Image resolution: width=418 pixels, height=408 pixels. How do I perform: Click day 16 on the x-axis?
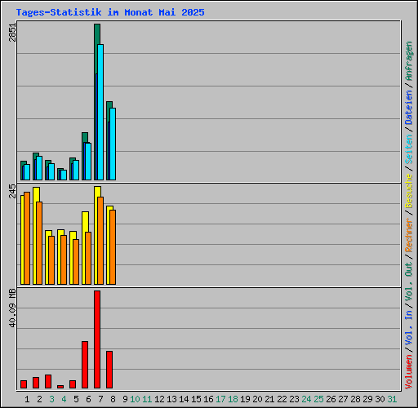(208, 399)
